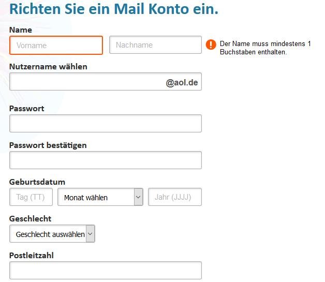
Task: Click into the Postleitzahl field
Action: (x=106, y=271)
